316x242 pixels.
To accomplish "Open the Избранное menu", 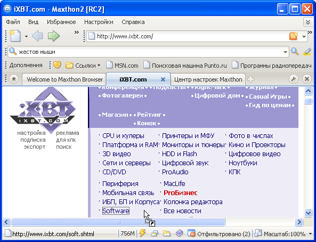I will (x=61, y=22).
